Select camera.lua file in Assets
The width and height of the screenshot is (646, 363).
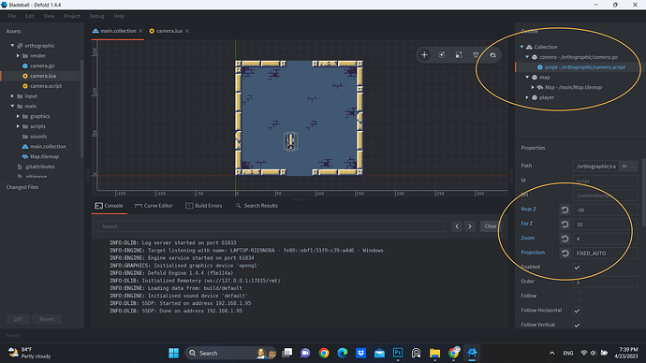point(43,76)
